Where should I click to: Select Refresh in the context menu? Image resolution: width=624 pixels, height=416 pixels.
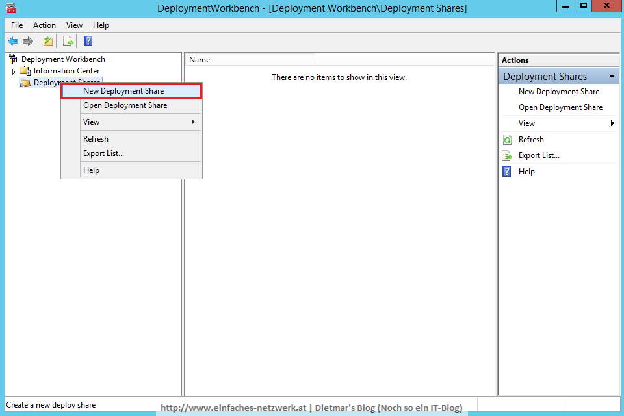click(131, 139)
